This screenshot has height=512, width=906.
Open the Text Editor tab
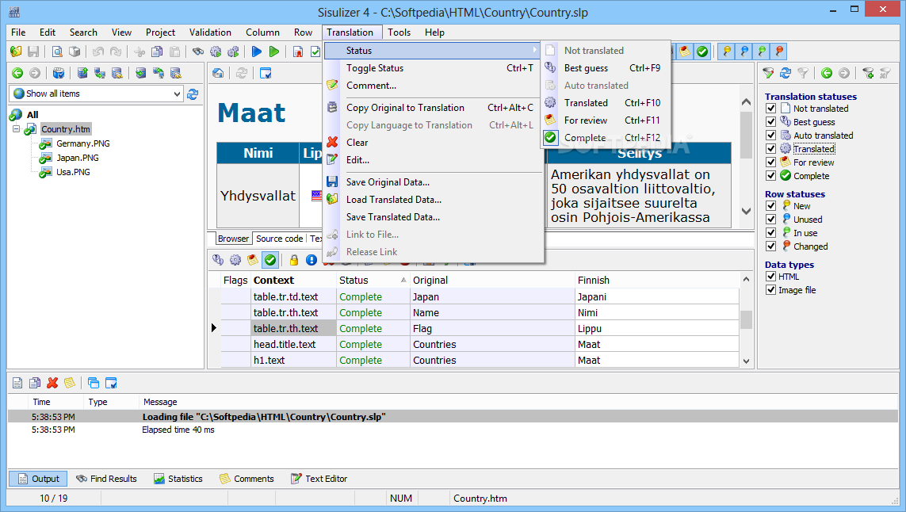[319, 479]
